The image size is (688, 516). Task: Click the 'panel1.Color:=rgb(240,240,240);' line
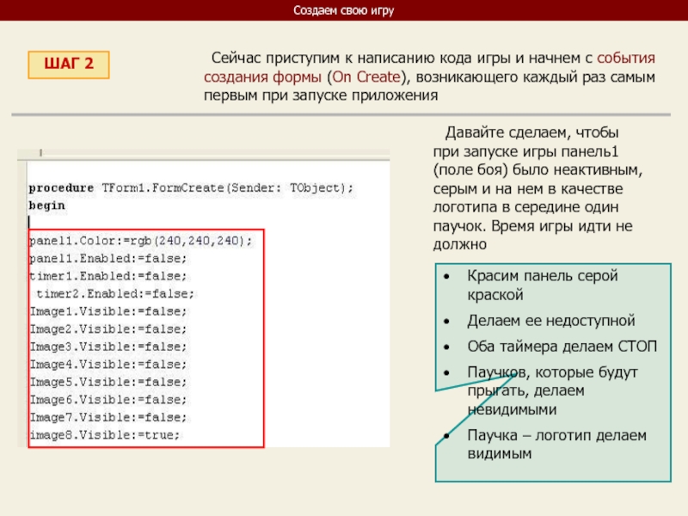tap(140, 241)
